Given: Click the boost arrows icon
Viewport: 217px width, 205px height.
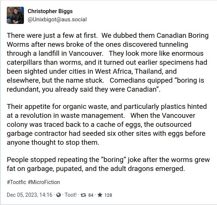Looking at the screenshot, I should 83,195.
